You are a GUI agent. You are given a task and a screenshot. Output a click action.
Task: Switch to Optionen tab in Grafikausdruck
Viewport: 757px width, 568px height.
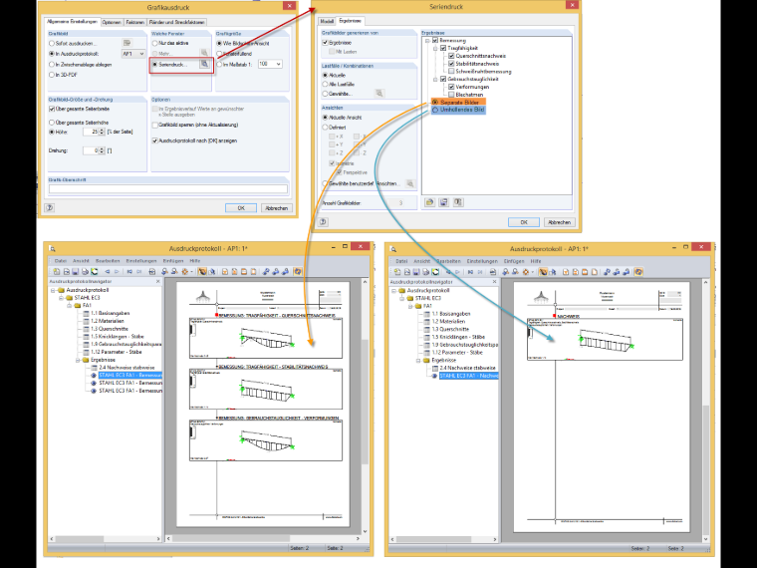112,22
